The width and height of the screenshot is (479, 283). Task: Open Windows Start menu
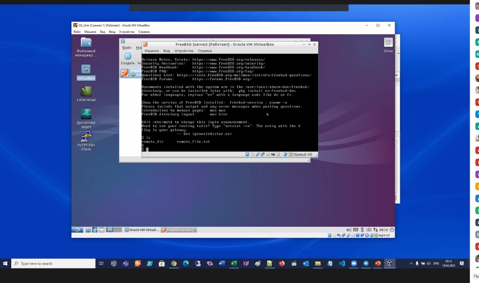pos(5,263)
